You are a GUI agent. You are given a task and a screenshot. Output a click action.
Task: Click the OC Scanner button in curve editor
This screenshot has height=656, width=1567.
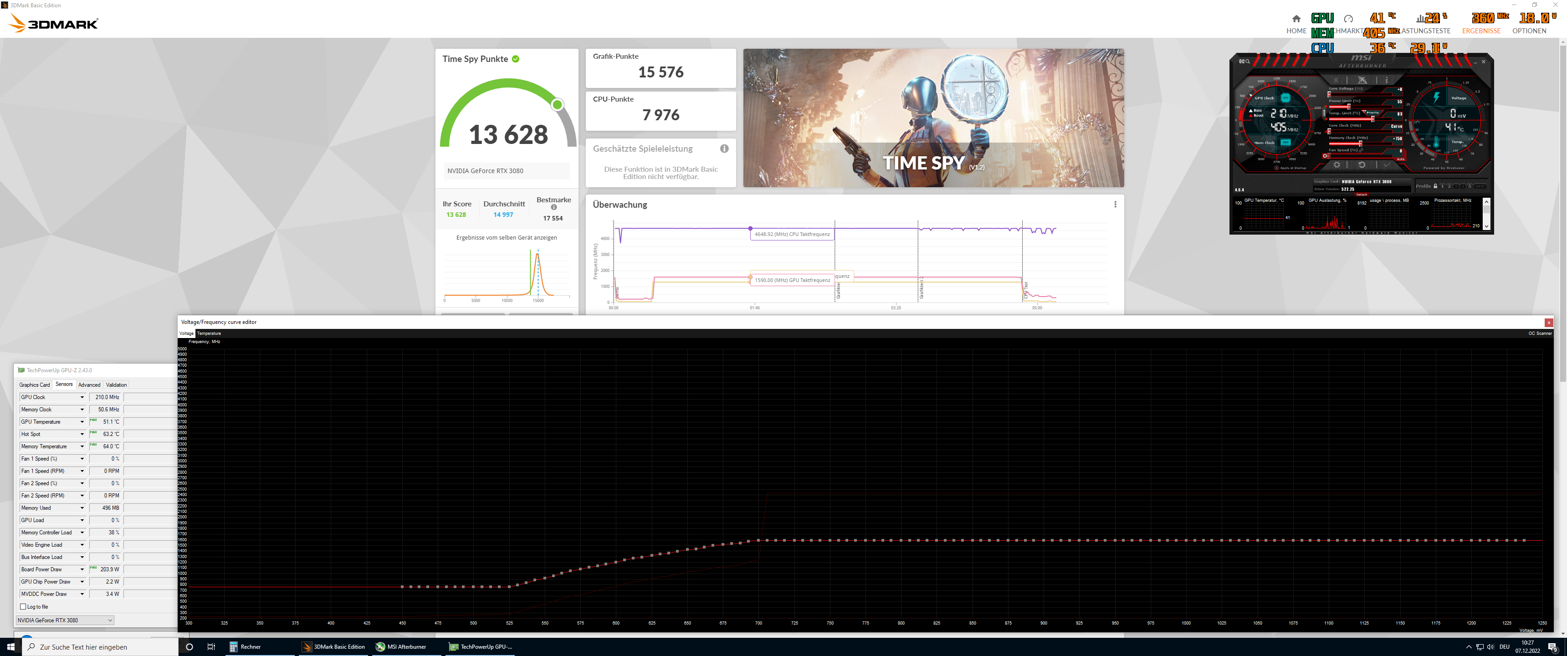1540,333
